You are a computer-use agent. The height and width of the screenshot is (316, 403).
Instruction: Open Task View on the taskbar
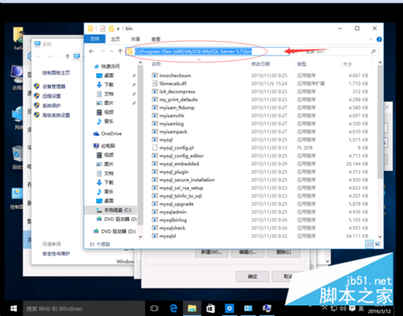(154, 308)
